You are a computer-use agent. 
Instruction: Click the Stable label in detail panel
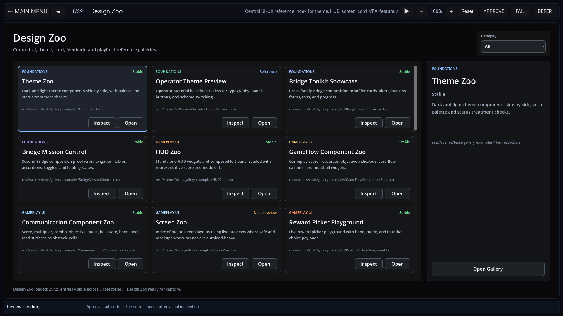(x=438, y=94)
